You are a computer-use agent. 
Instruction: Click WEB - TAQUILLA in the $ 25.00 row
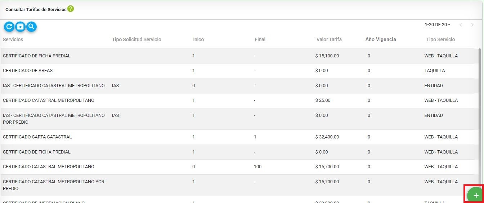(x=441, y=100)
